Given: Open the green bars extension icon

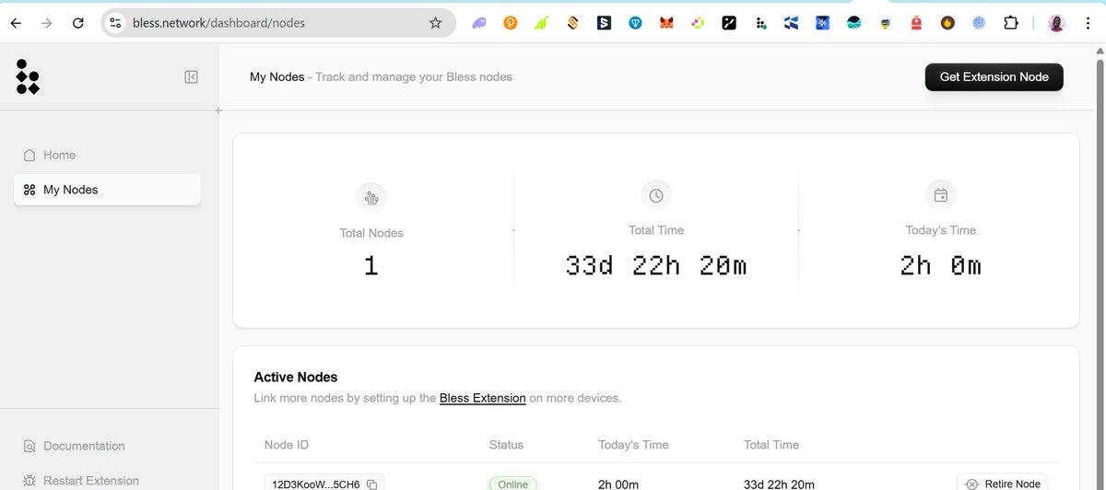Looking at the screenshot, I should [542, 23].
